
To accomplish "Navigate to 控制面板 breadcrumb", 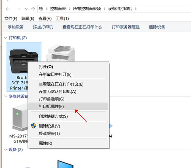I will pos(58,9).
